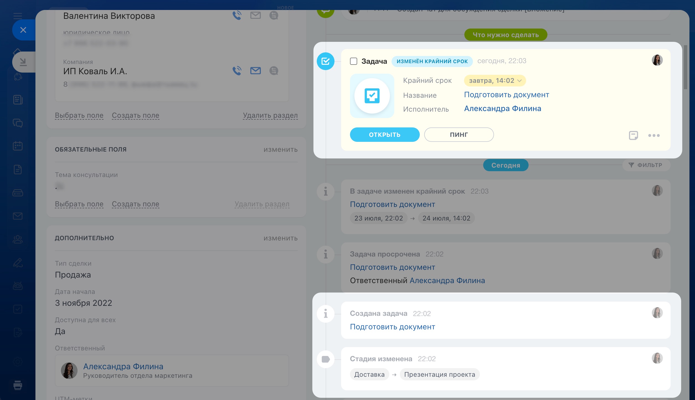Screen dimensions: 695x400
Task: Open the e-signature document icon in the sidebar
Action: pos(18,332)
